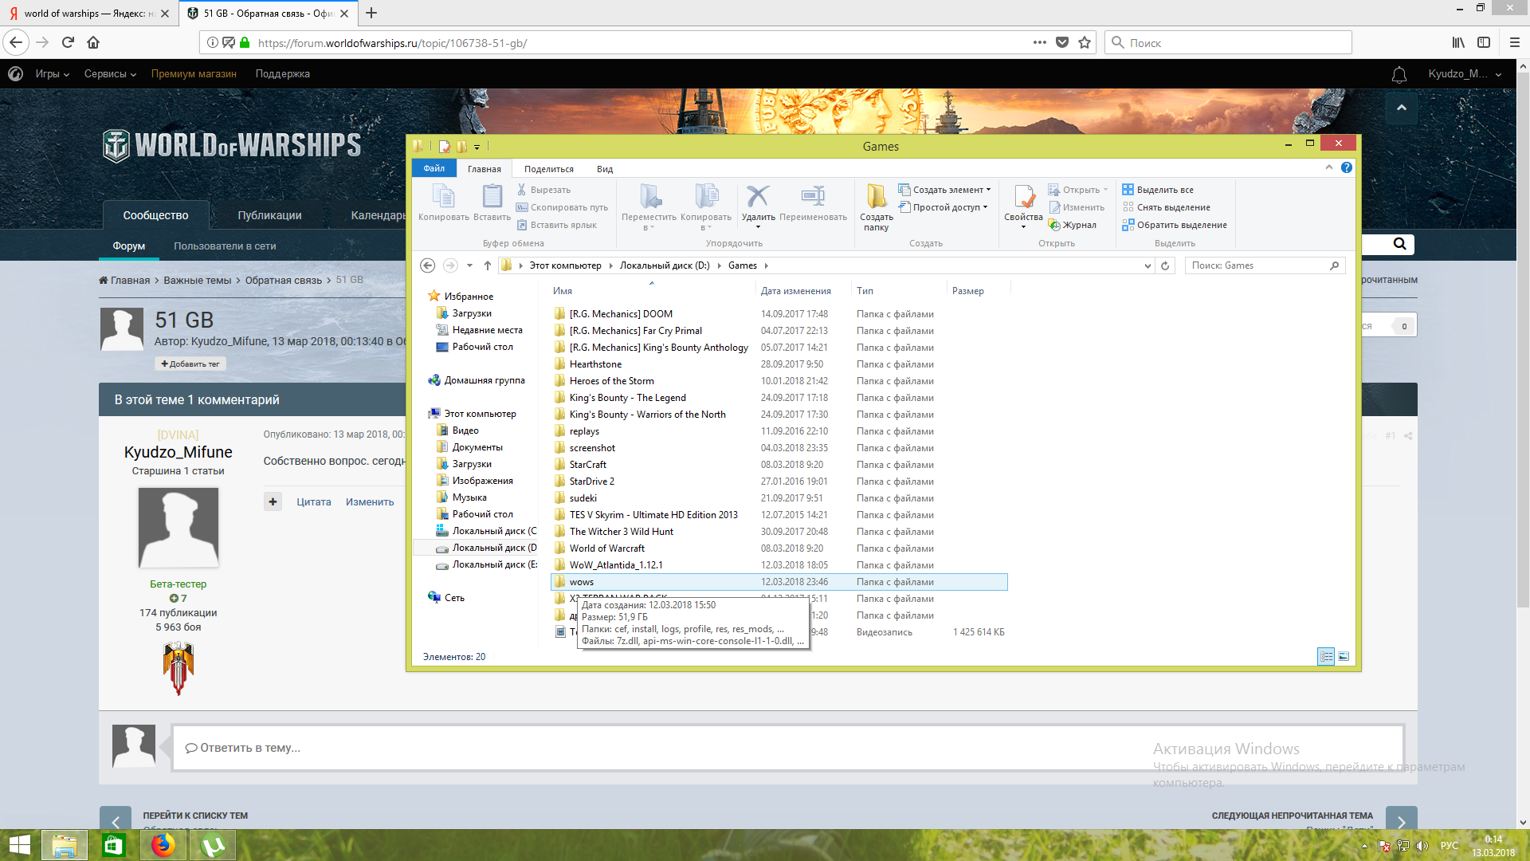Viewport: 1530px width, 861px height.
Task: Expand the Создать элемент dropdown
Action: (x=988, y=190)
